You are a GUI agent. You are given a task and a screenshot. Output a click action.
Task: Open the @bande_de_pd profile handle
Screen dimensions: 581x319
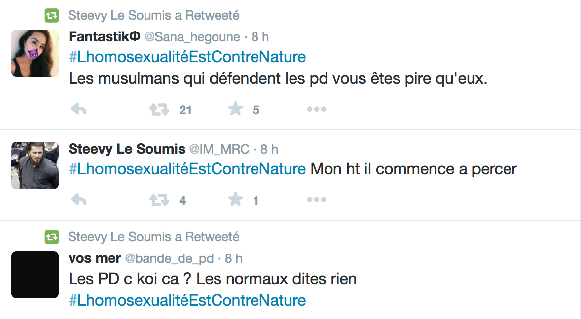coord(169,258)
